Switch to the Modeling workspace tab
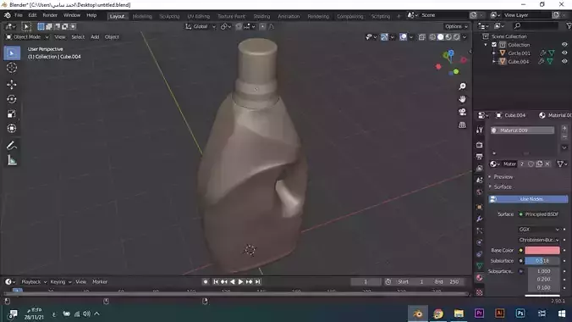 point(142,16)
